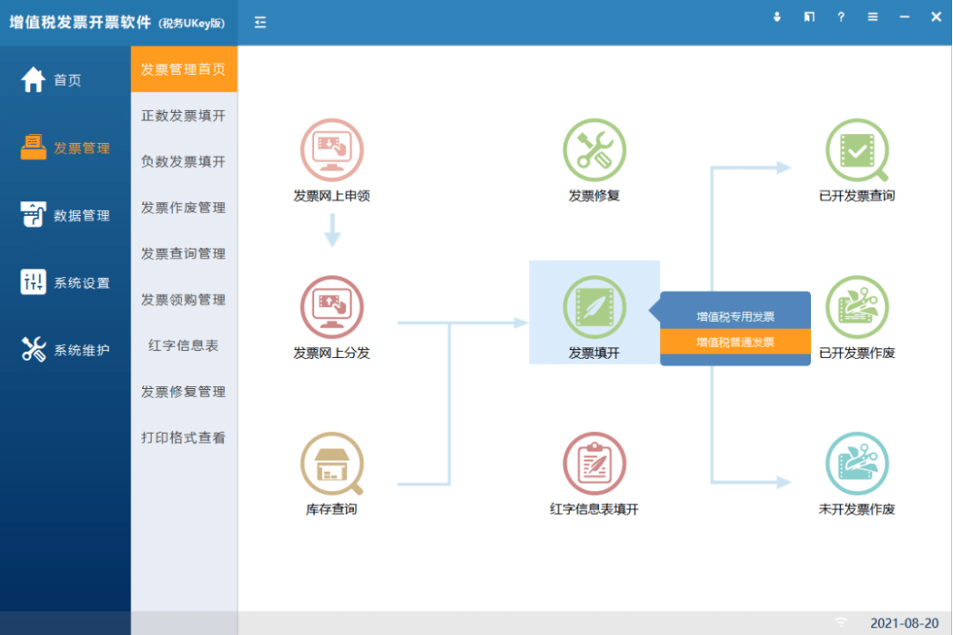
Task: Select 增值税专用发票 from the popup
Action: point(735,317)
